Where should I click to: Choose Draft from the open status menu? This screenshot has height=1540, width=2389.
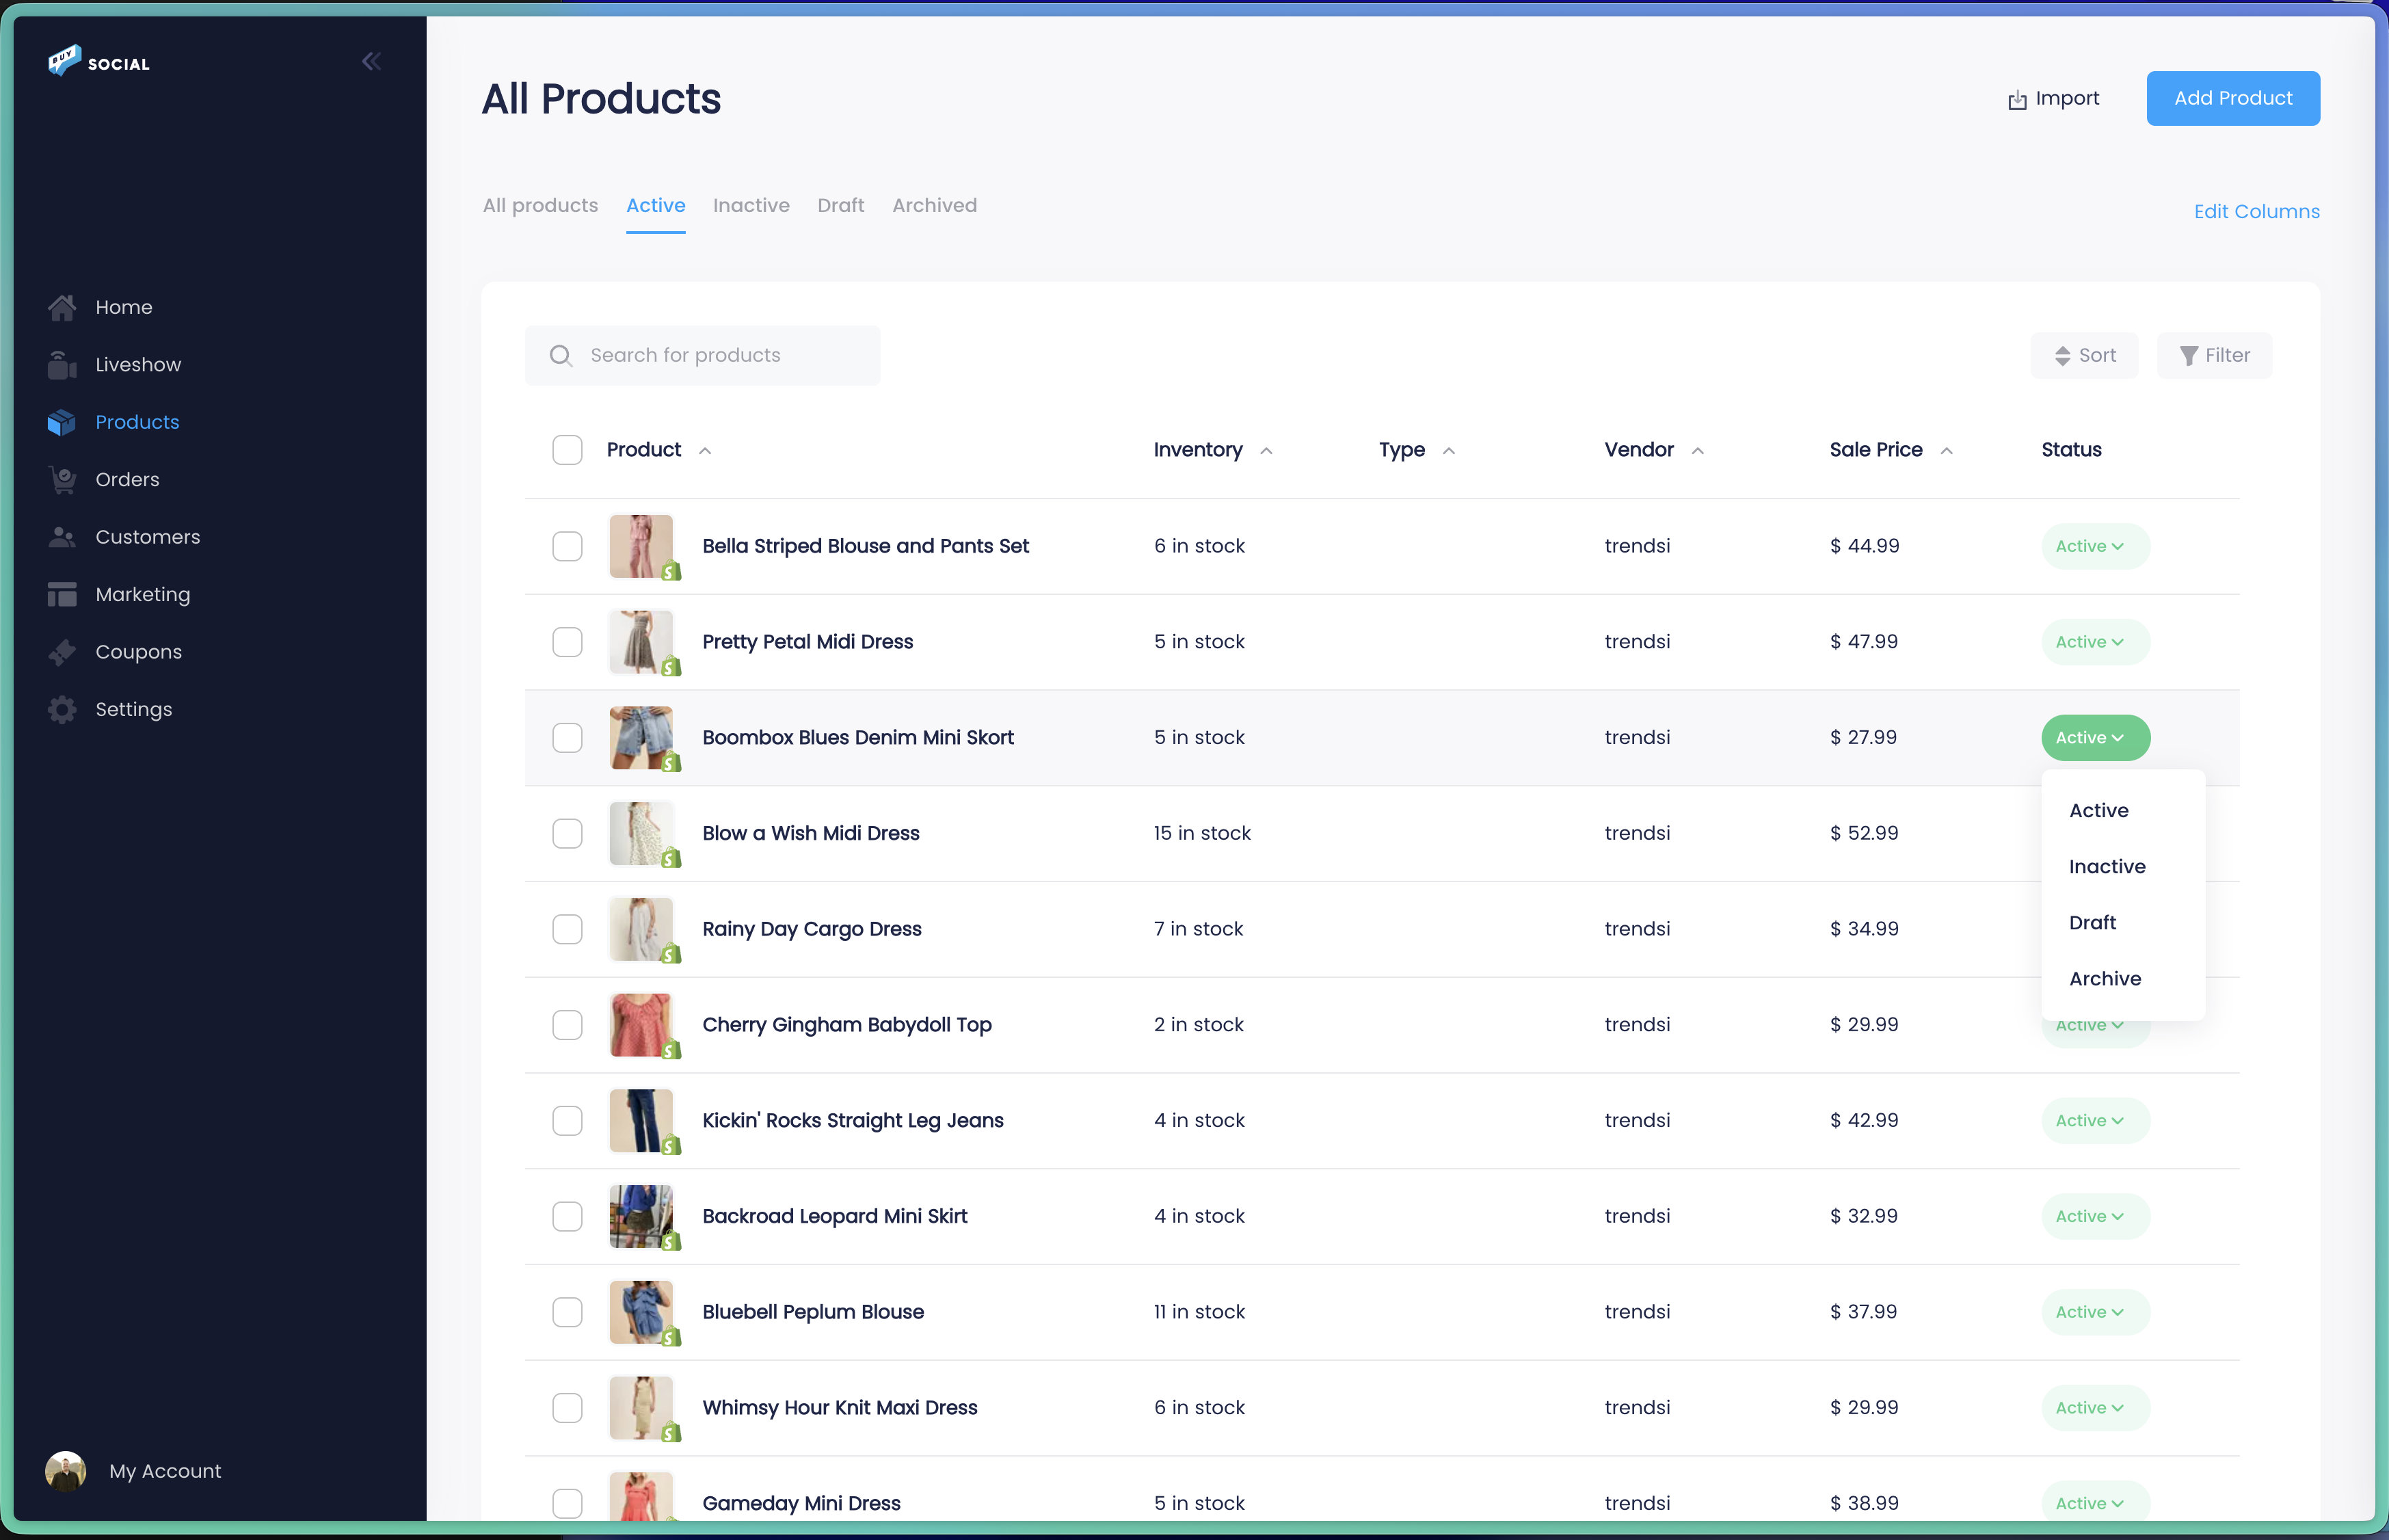tap(2093, 921)
